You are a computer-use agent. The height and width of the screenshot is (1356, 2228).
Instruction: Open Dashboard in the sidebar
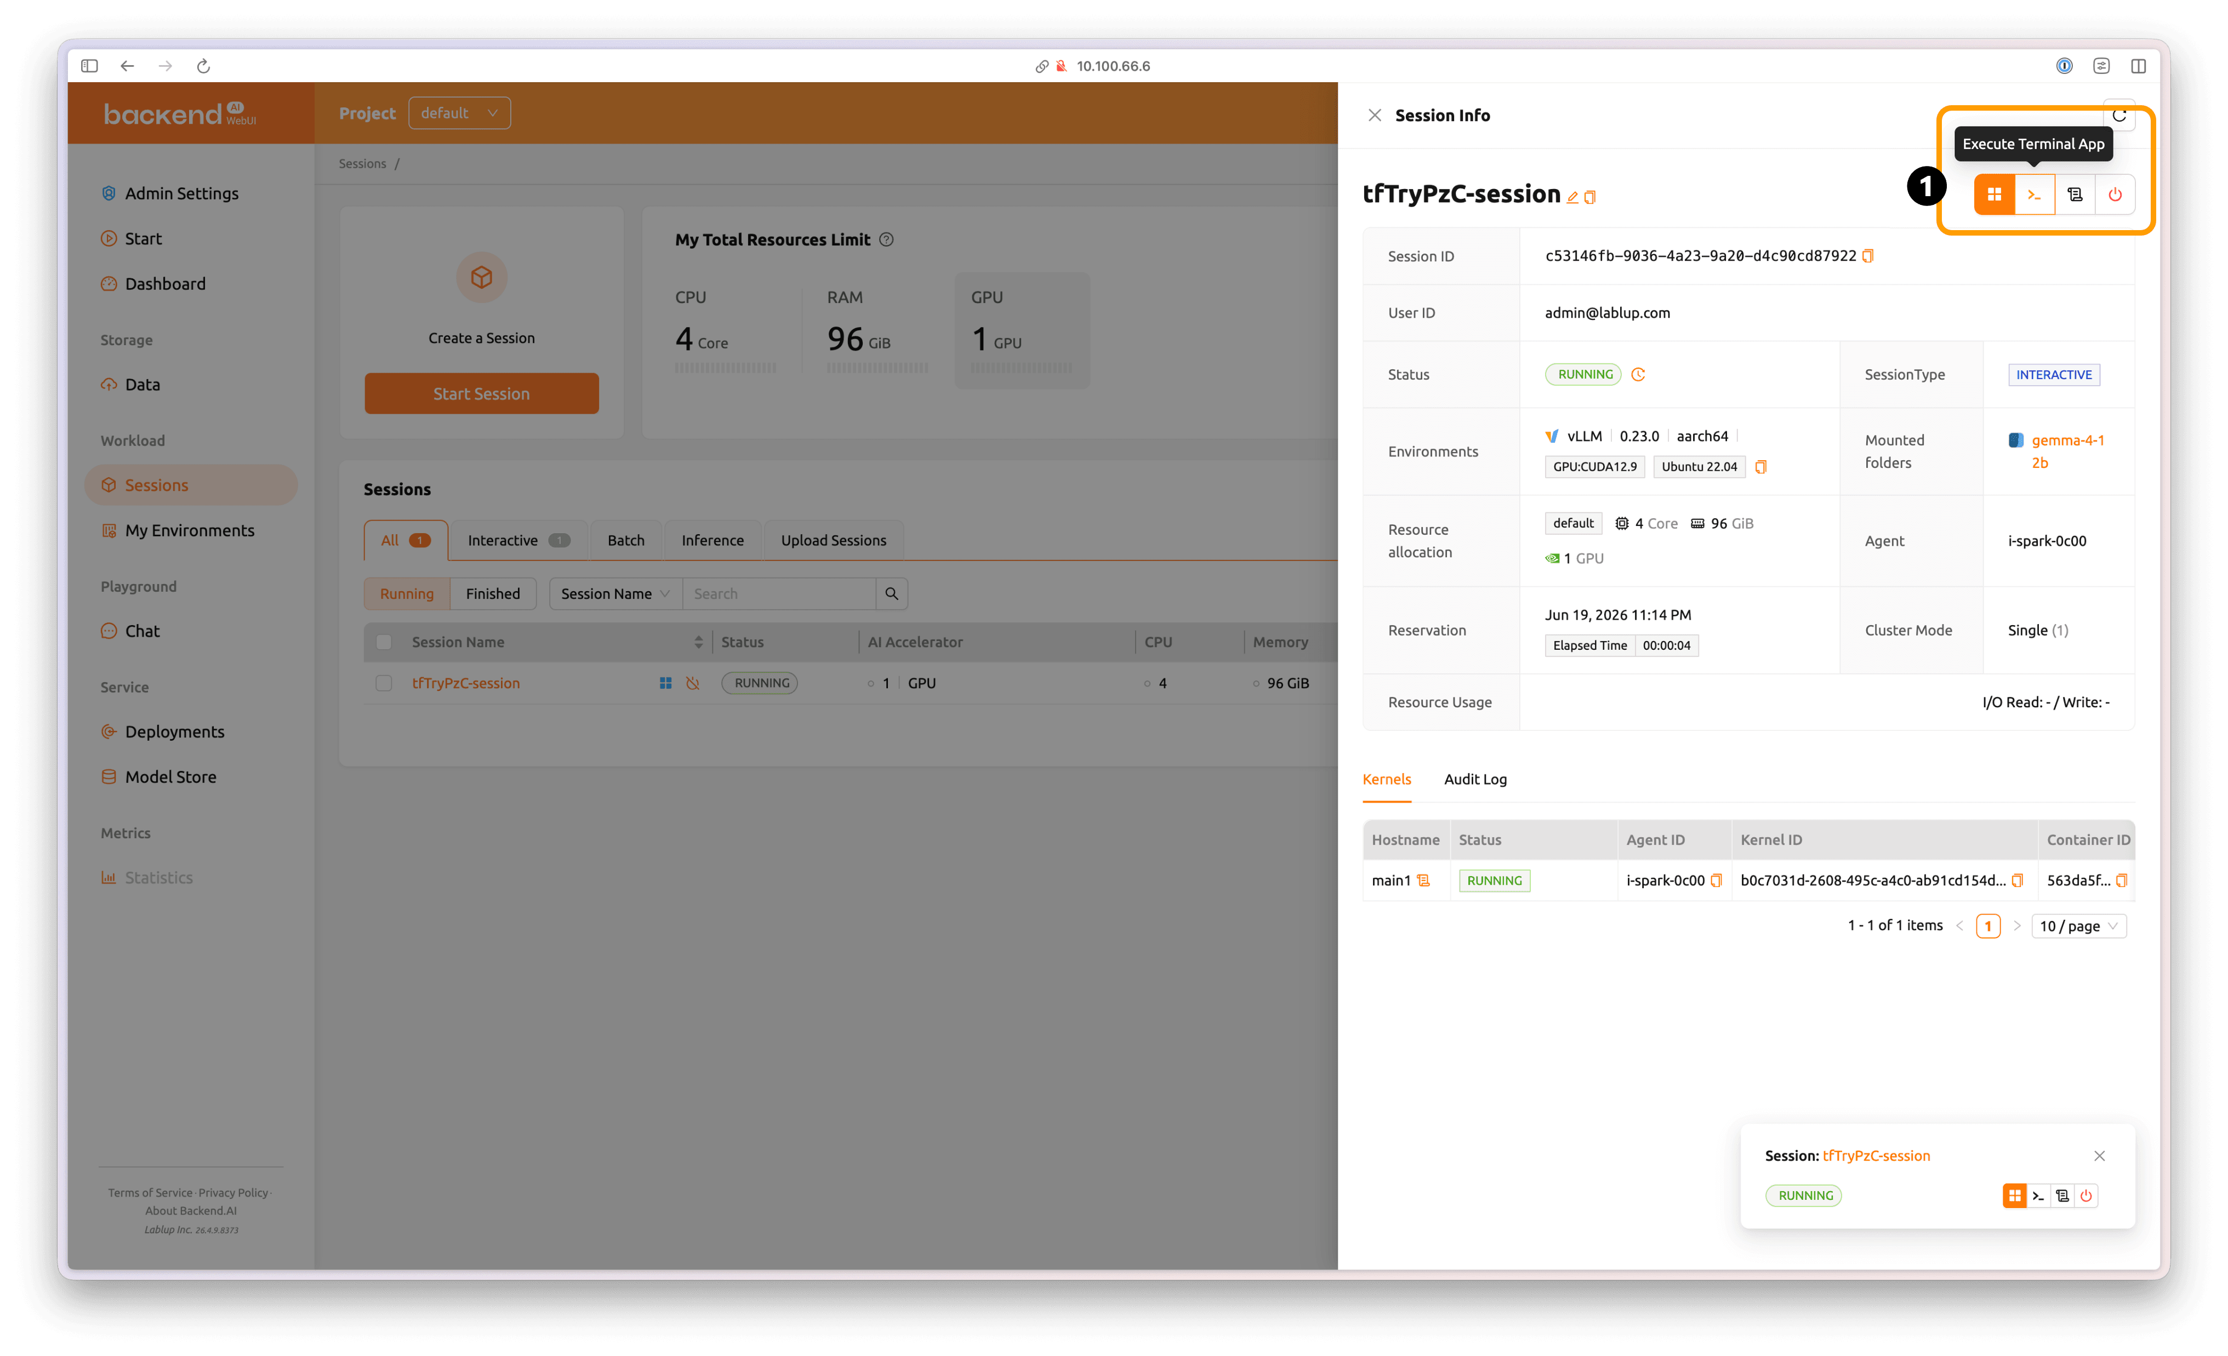pos(164,284)
